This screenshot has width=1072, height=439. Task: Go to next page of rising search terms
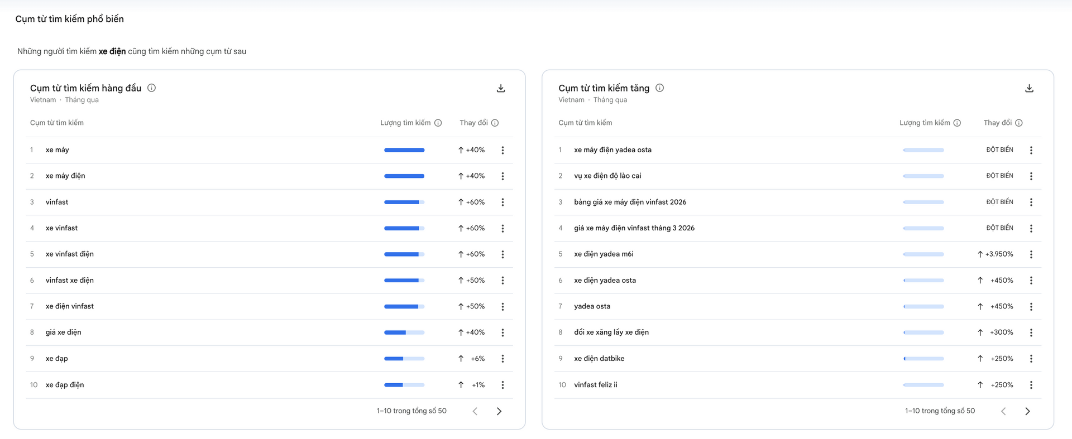pyautogui.click(x=1027, y=411)
